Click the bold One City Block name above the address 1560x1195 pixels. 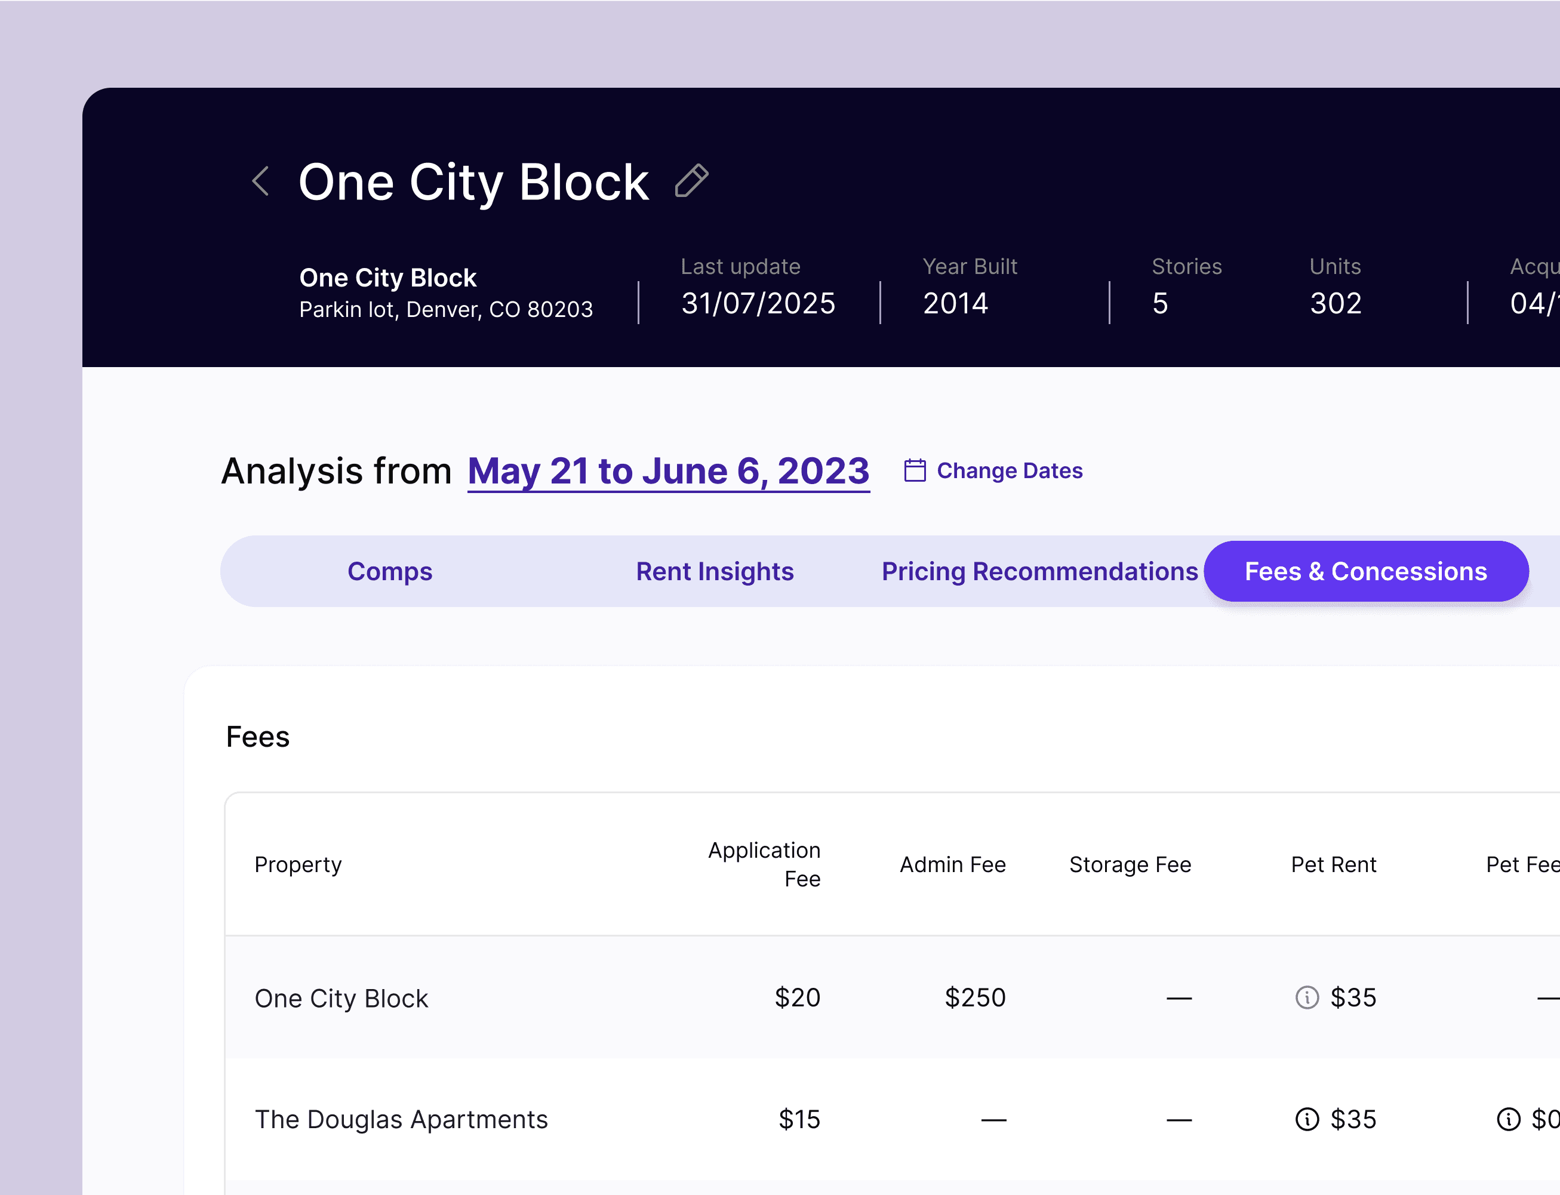pos(387,278)
